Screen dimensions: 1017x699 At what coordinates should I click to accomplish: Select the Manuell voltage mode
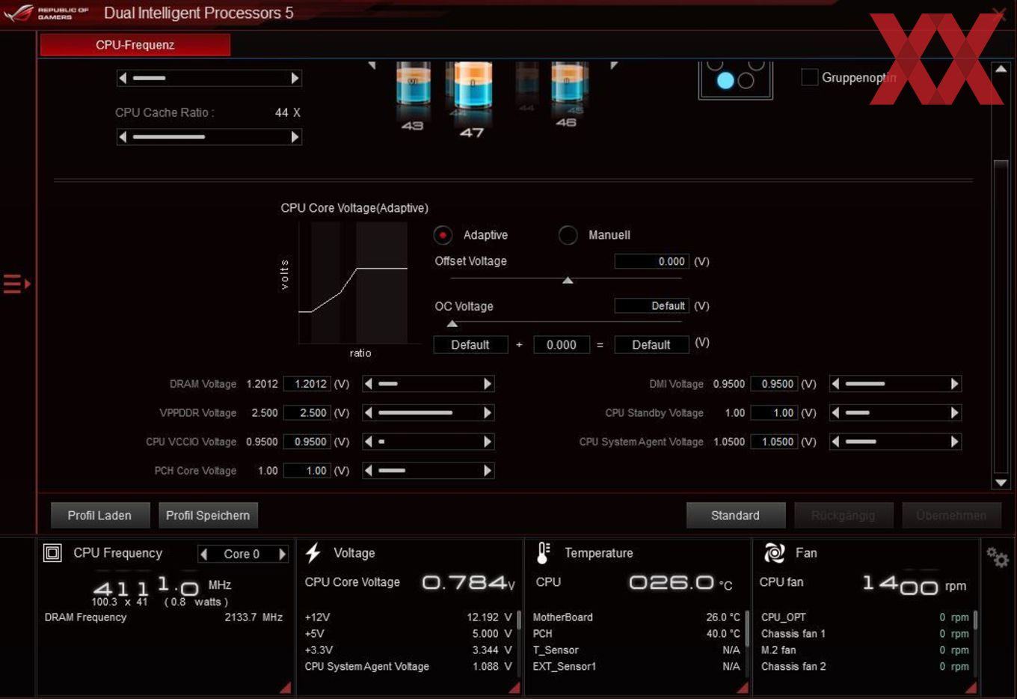[568, 235]
